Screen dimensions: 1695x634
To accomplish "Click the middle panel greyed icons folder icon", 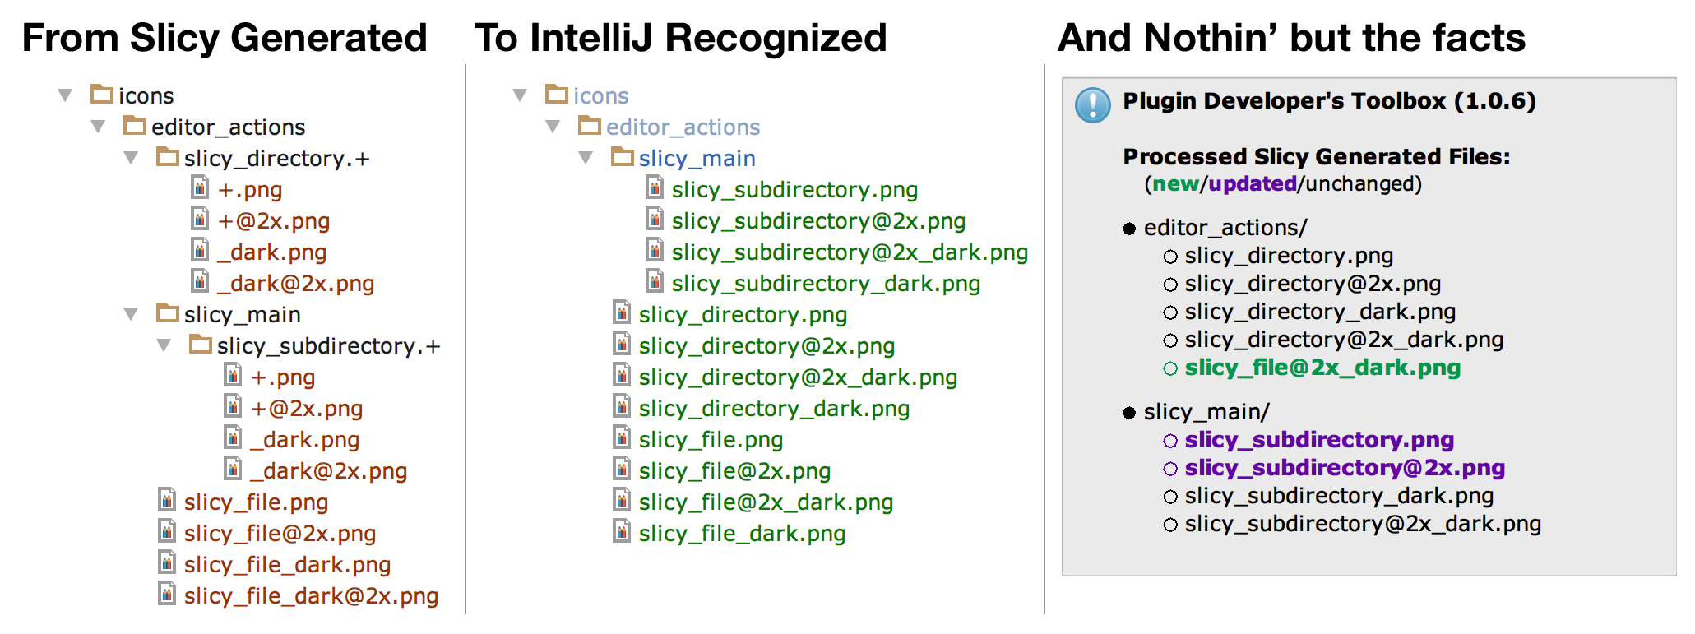I will (557, 95).
